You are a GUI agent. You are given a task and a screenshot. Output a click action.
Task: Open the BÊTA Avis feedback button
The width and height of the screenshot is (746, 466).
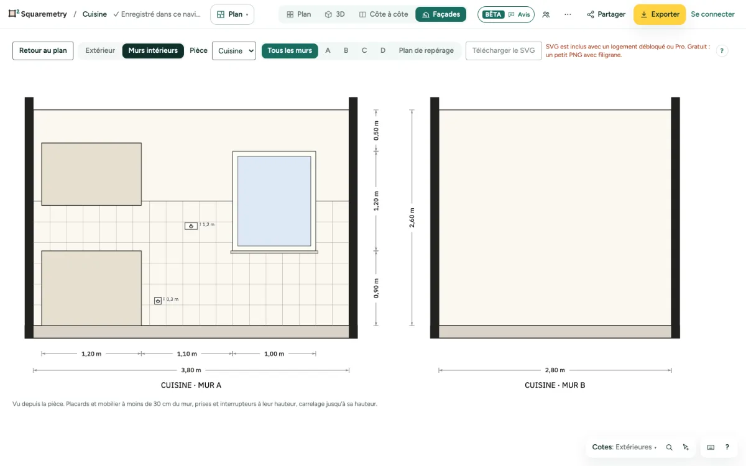click(x=506, y=14)
